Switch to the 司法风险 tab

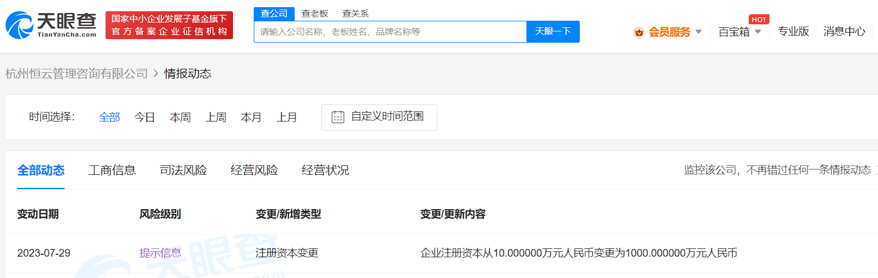pos(183,171)
